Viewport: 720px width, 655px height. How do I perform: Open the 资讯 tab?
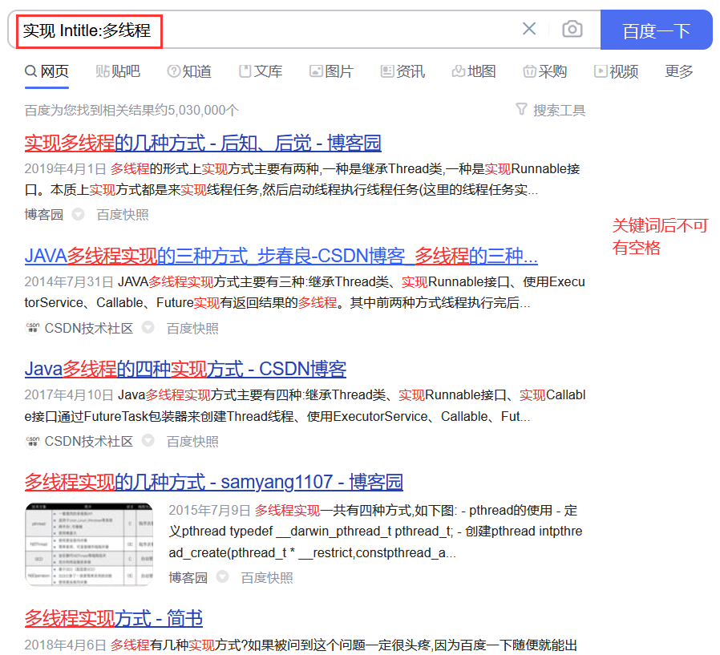tap(402, 71)
